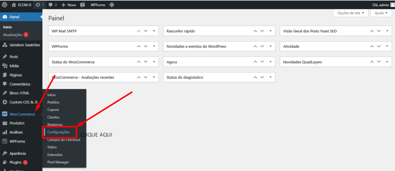Image resolution: width=395 pixels, height=171 pixels.
Task: Click the admin avatar icon
Action: coord(392,5)
